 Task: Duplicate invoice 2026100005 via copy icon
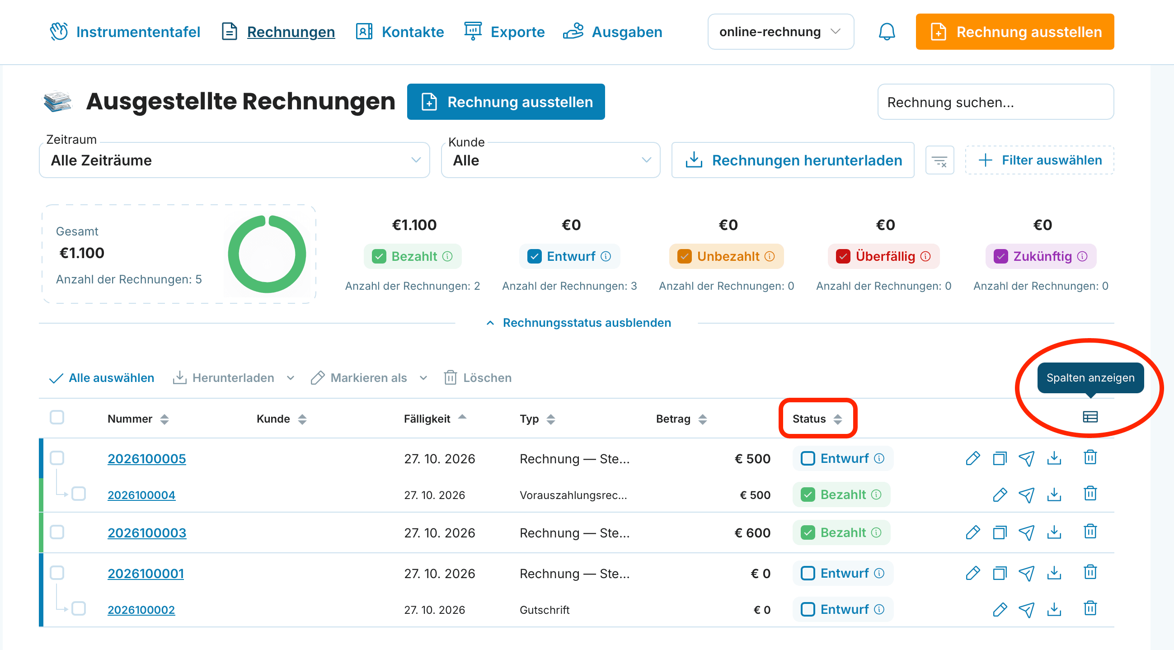pyautogui.click(x=1000, y=458)
